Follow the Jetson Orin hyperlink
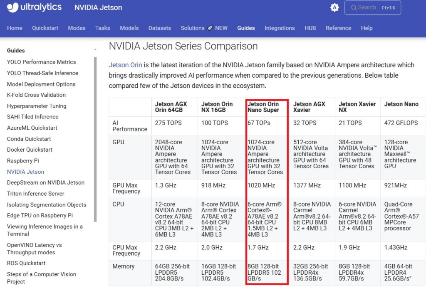 pos(125,65)
